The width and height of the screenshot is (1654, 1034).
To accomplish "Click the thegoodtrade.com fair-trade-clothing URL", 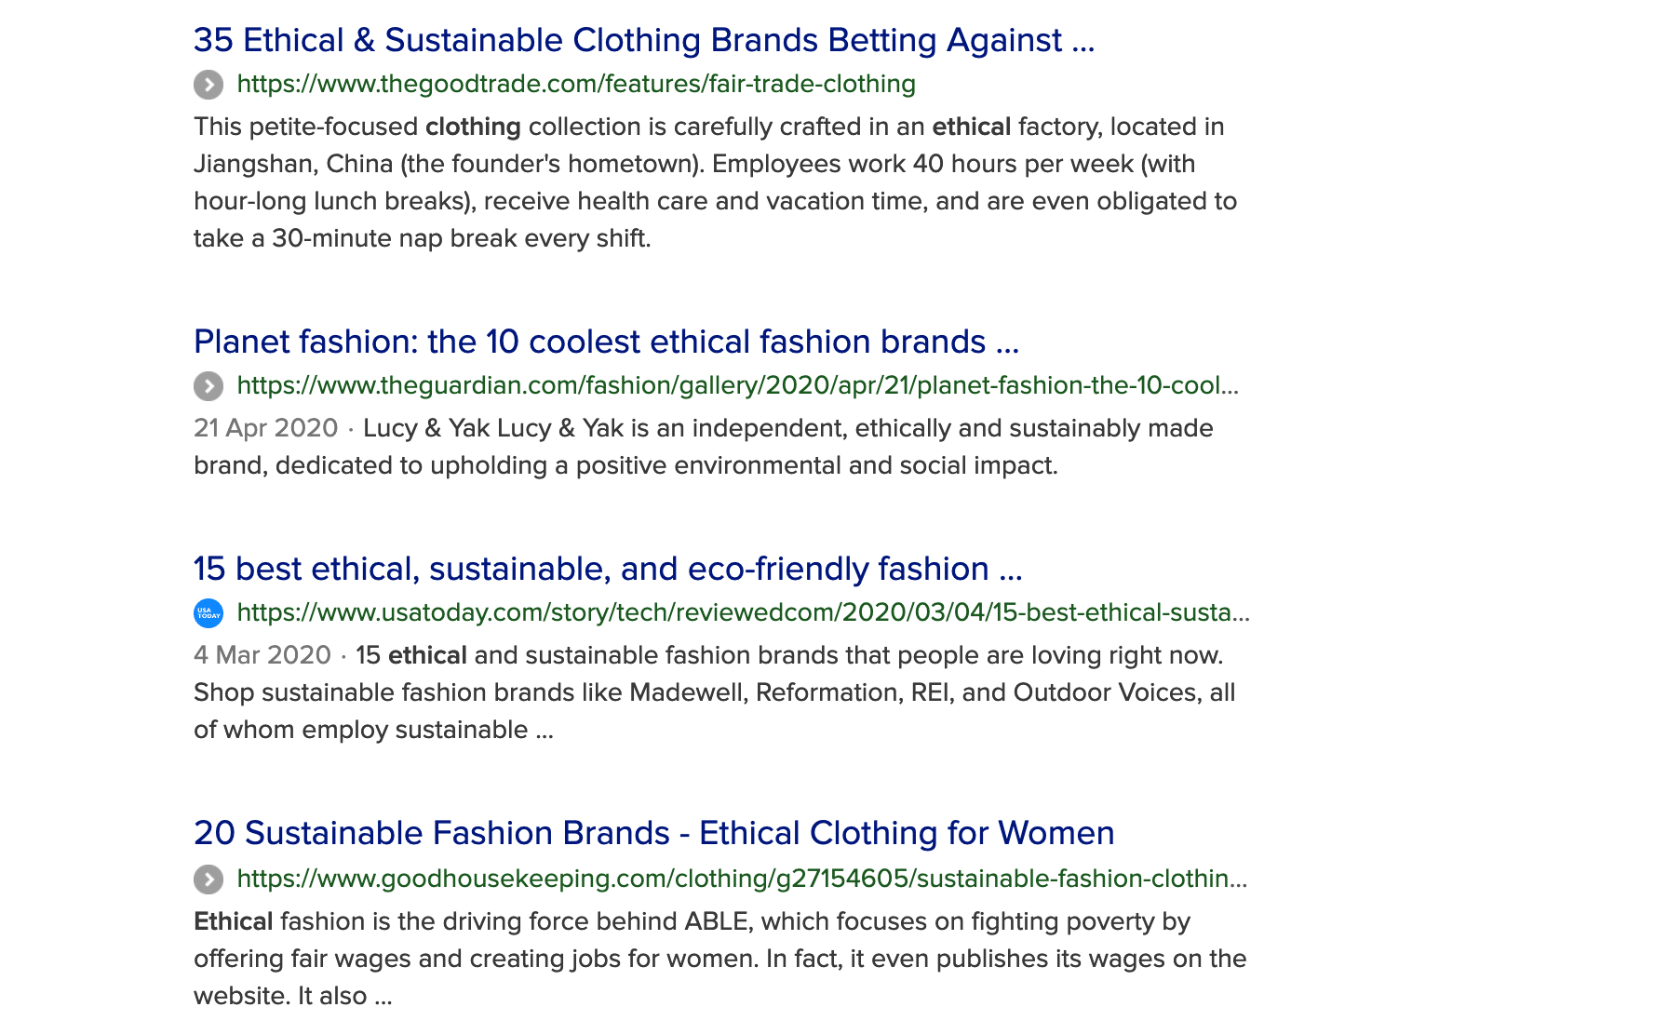I will click(x=576, y=84).
